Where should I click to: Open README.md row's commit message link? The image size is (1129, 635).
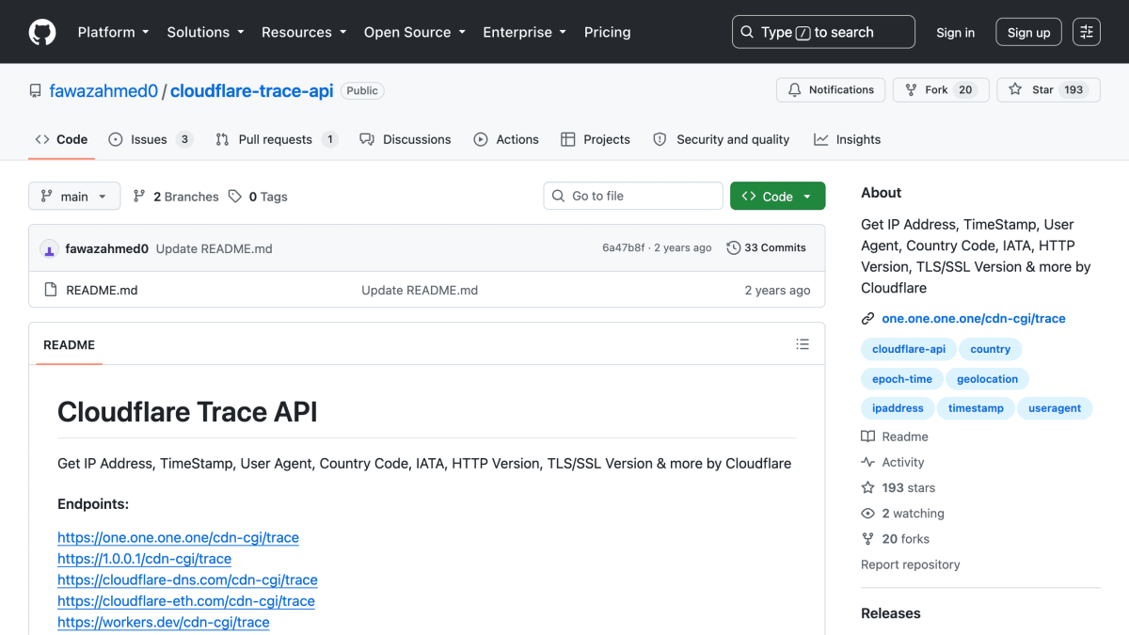[x=420, y=290]
